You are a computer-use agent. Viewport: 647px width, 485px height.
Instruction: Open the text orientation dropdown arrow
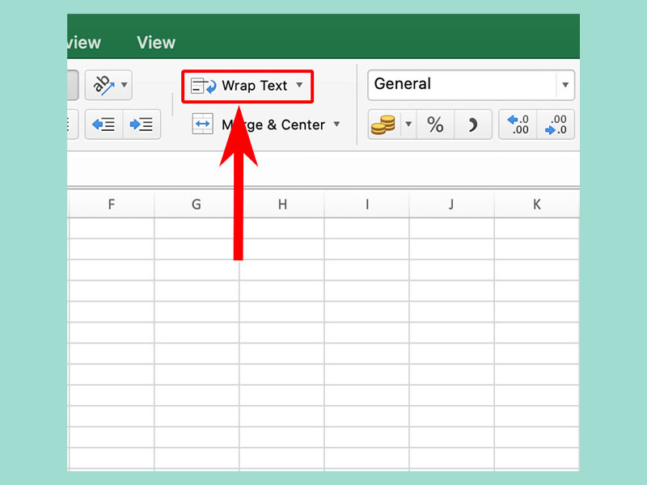[x=124, y=84]
